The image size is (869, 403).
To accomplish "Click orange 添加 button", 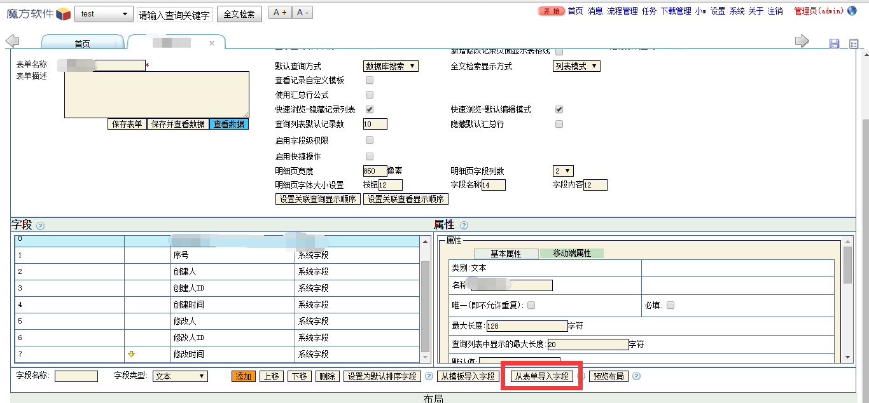I will pyautogui.click(x=244, y=376).
